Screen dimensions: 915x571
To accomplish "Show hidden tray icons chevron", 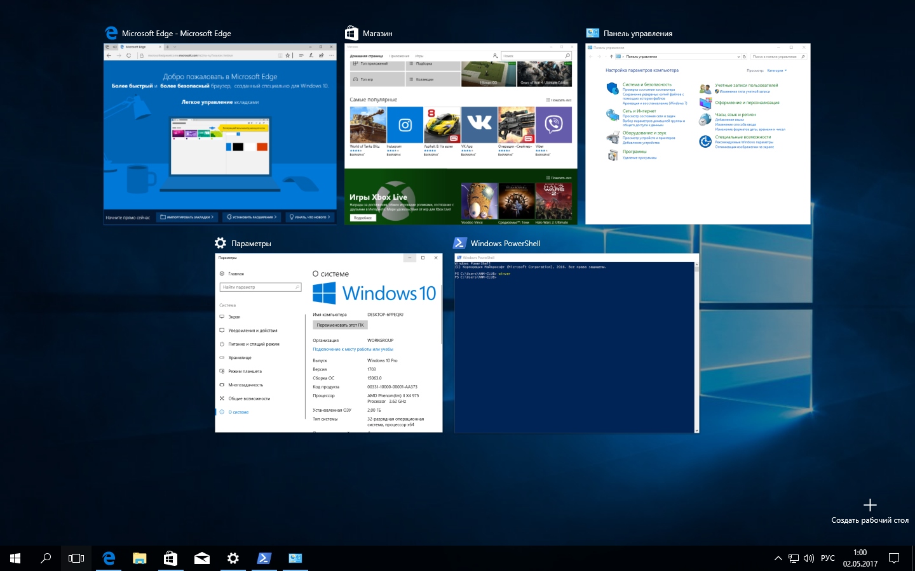I will pyautogui.click(x=778, y=558).
